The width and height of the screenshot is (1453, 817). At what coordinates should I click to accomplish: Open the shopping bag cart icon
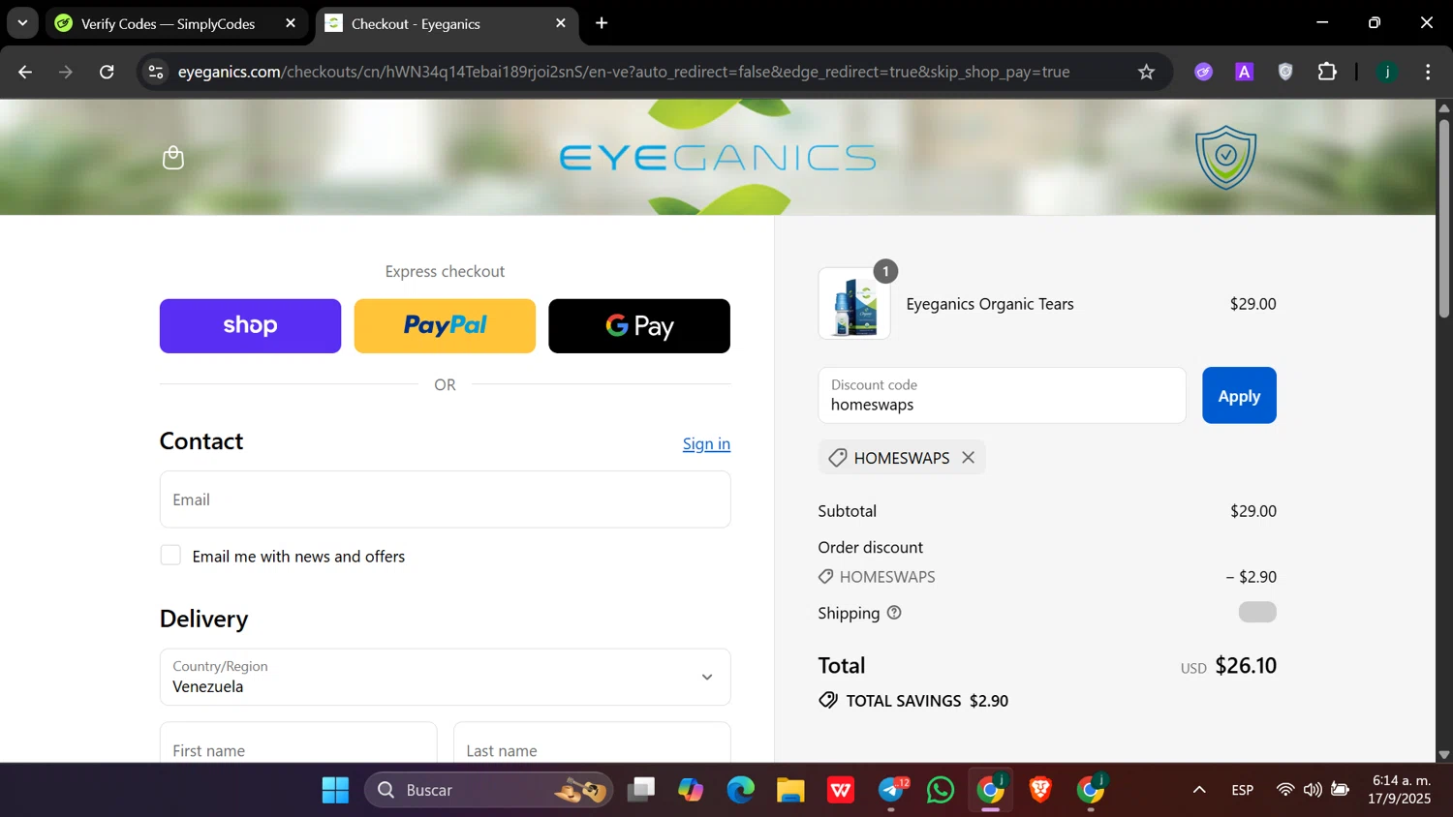point(173,158)
